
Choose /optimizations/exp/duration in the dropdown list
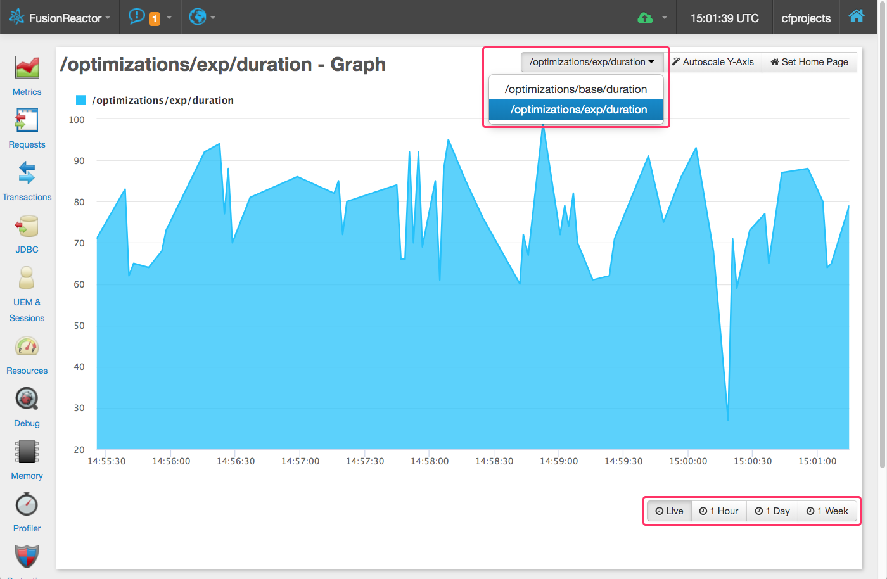tap(578, 110)
